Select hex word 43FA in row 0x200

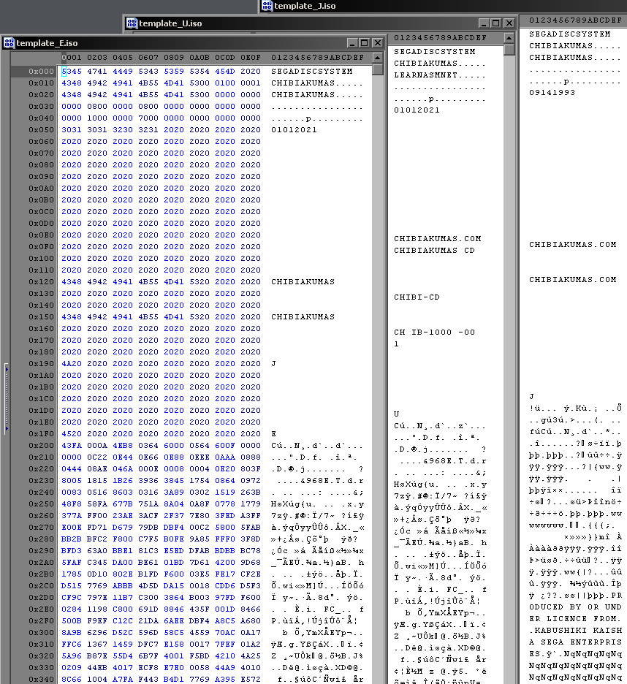pos(72,445)
